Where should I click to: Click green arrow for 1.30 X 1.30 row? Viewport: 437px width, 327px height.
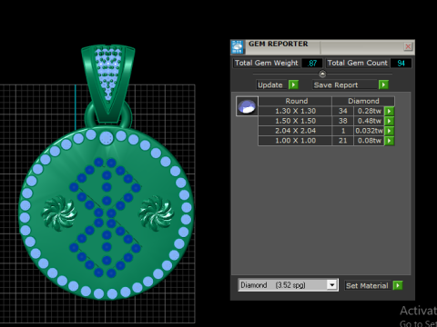389,111
